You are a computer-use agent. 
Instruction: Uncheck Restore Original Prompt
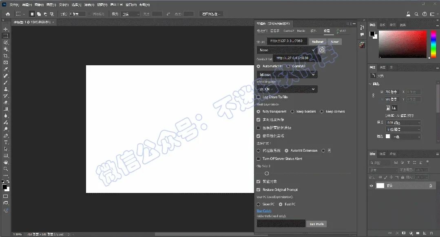(x=259, y=190)
